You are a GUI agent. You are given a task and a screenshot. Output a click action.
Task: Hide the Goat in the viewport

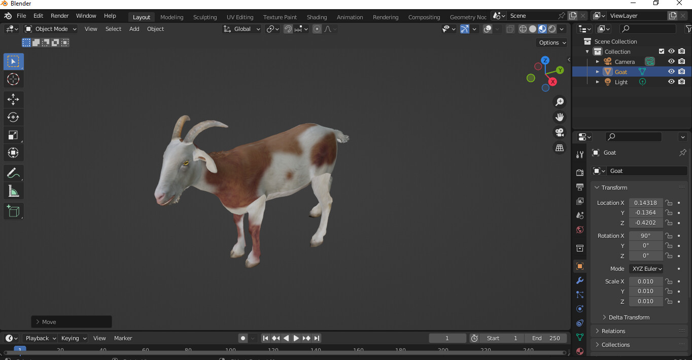[x=671, y=71]
